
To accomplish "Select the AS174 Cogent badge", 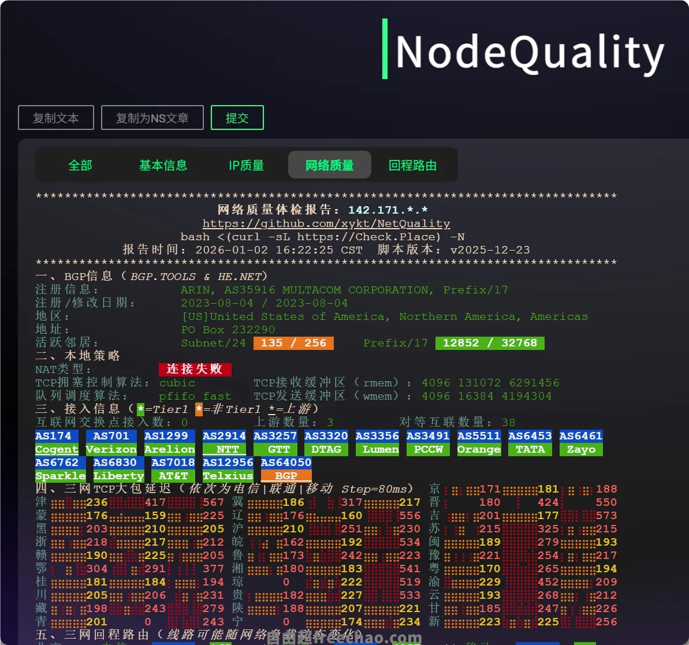I will [x=57, y=442].
